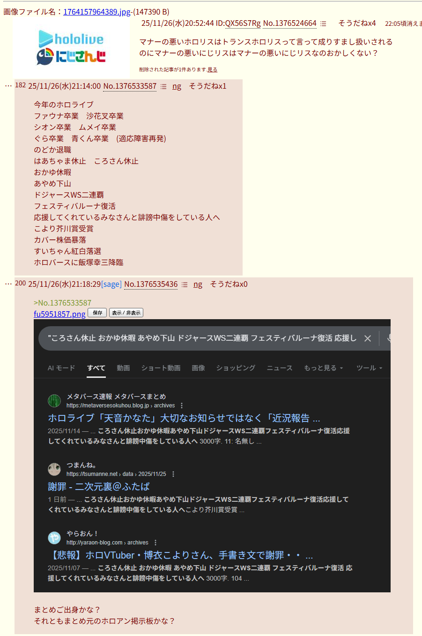
Task: Expand the もっと見る dropdown
Action: click(x=324, y=368)
